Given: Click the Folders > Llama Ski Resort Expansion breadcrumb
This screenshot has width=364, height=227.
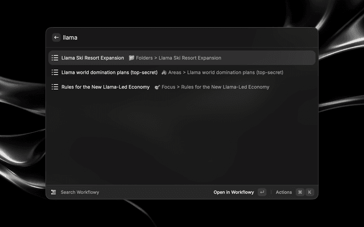Looking at the screenshot, I should (x=179, y=58).
